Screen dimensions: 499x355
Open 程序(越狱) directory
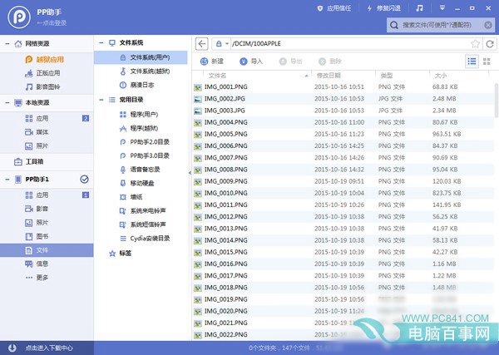tap(141, 128)
